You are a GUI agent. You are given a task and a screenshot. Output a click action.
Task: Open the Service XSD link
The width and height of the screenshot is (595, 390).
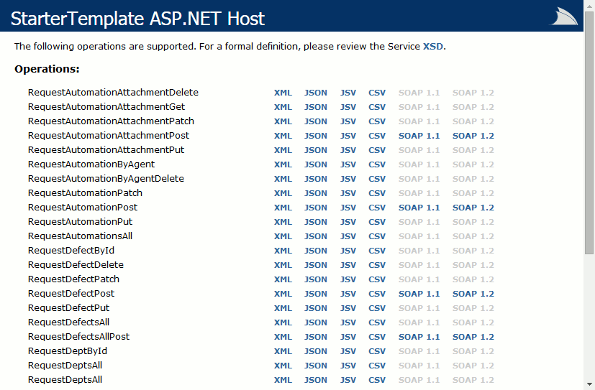pyautogui.click(x=432, y=47)
